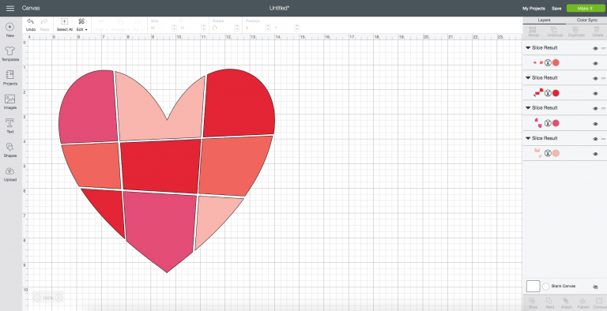The image size is (607, 311).
Task: Hide the first Slice Result group
Action: pos(595,48)
